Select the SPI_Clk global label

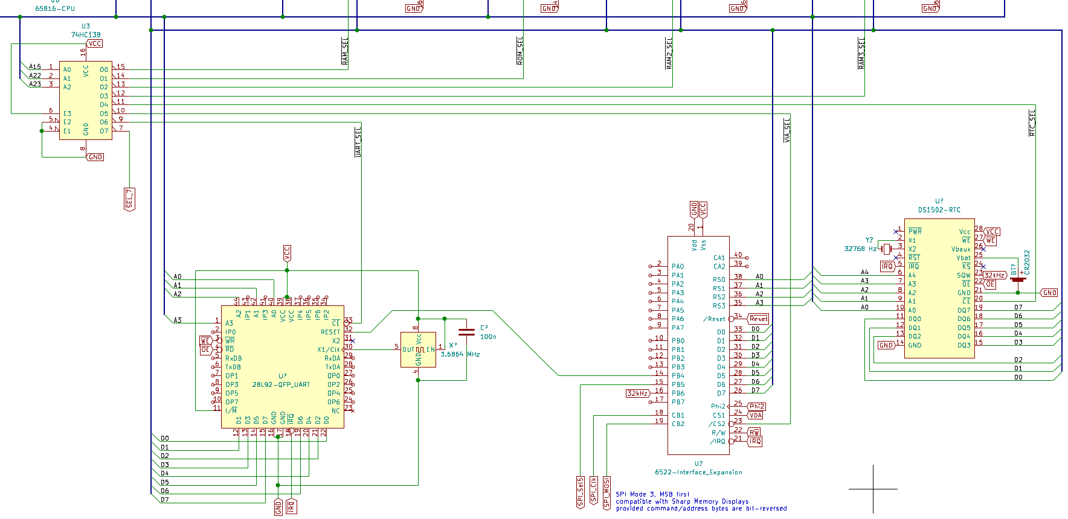(593, 492)
